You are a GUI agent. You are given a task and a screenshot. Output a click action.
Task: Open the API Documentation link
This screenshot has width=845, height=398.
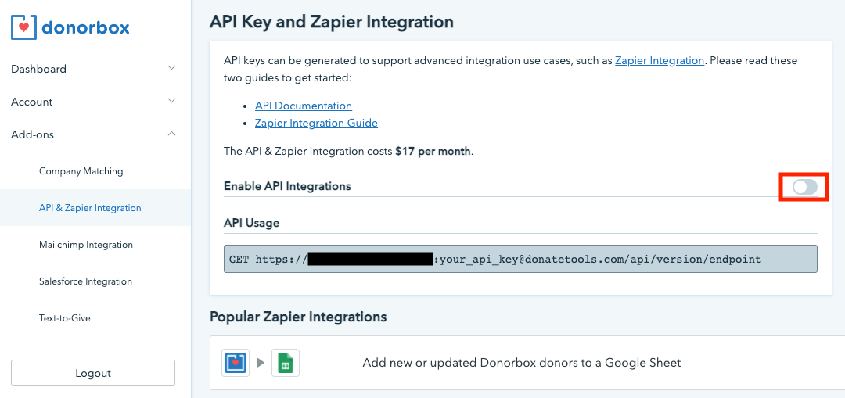pos(304,106)
